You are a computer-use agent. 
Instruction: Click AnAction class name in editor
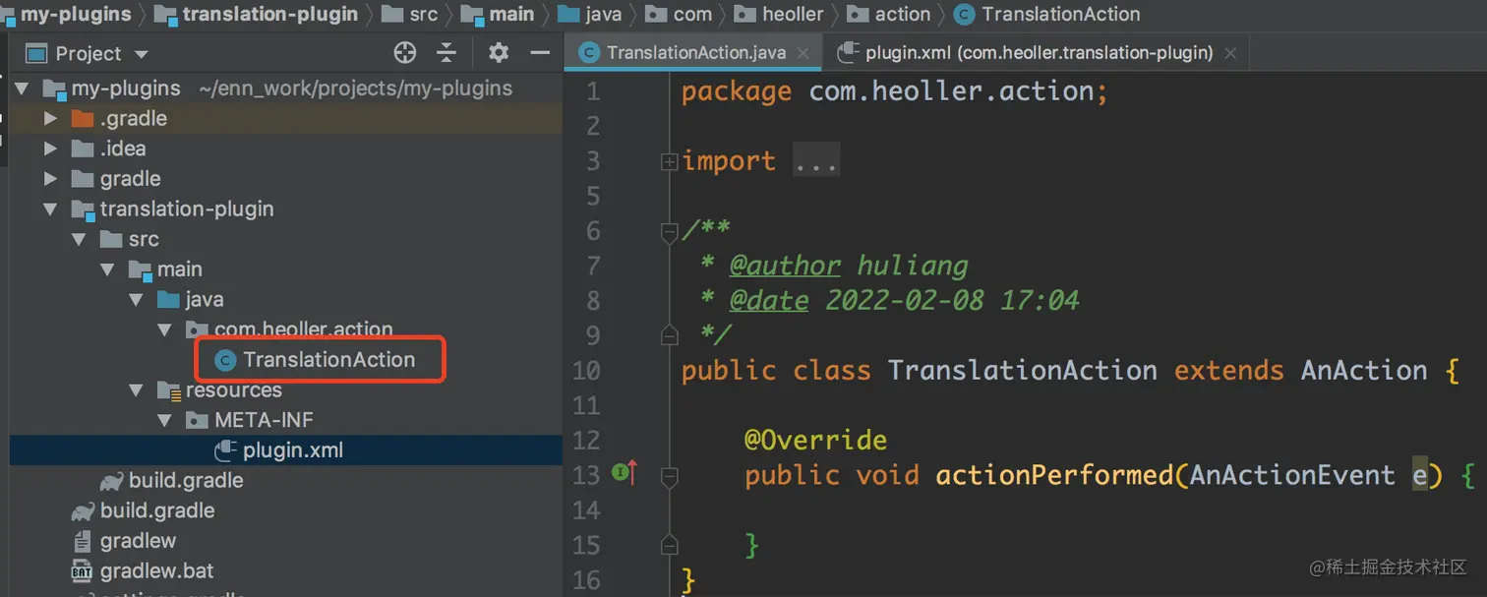coord(1364,371)
